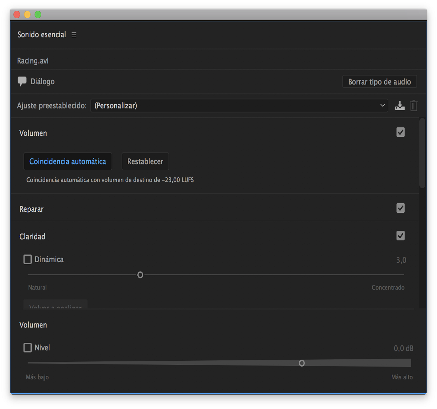Image resolution: width=437 pixels, height=409 pixels.
Task: Click the 0,0 dB level value
Action: pos(404,348)
